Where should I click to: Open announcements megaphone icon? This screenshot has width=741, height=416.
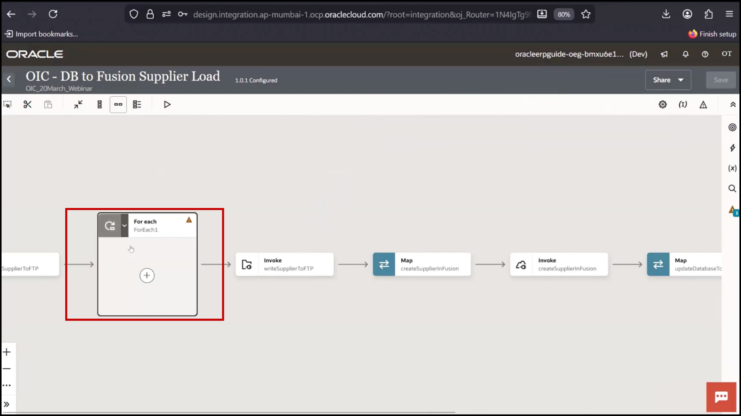point(664,54)
